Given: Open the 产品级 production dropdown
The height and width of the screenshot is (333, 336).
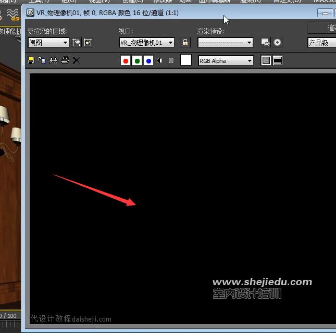Looking at the screenshot, I should click(x=322, y=43).
